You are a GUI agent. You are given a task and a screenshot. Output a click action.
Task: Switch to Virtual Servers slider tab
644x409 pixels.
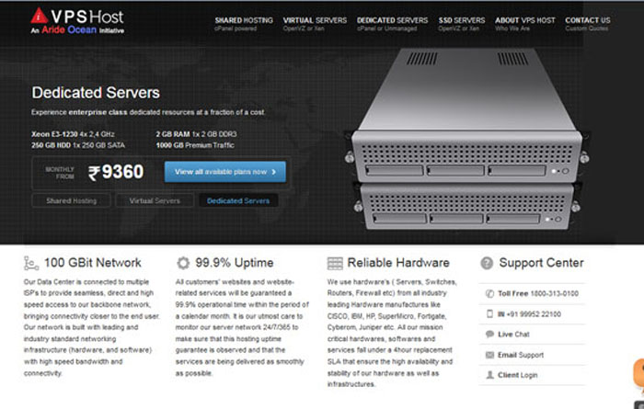155,200
